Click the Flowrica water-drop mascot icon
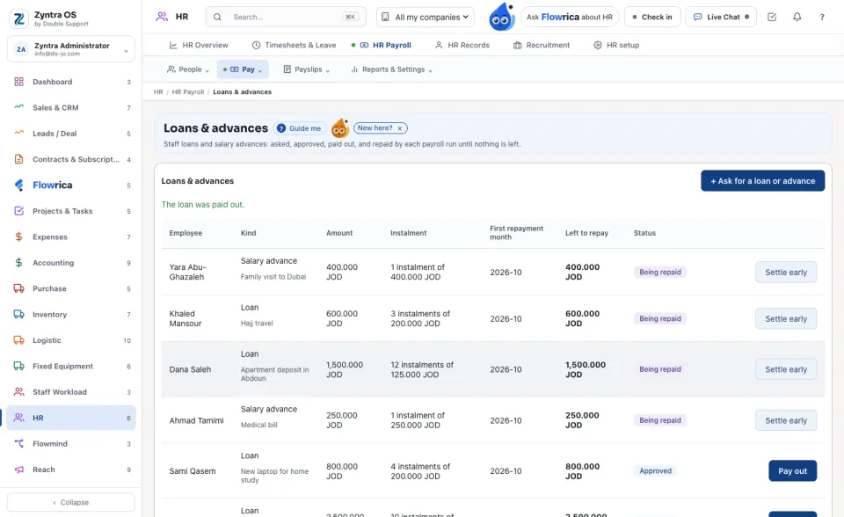 click(501, 17)
